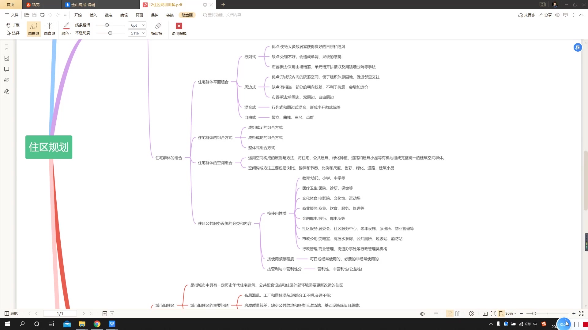Enable two-page view mode
The image size is (588, 330).
point(458,313)
